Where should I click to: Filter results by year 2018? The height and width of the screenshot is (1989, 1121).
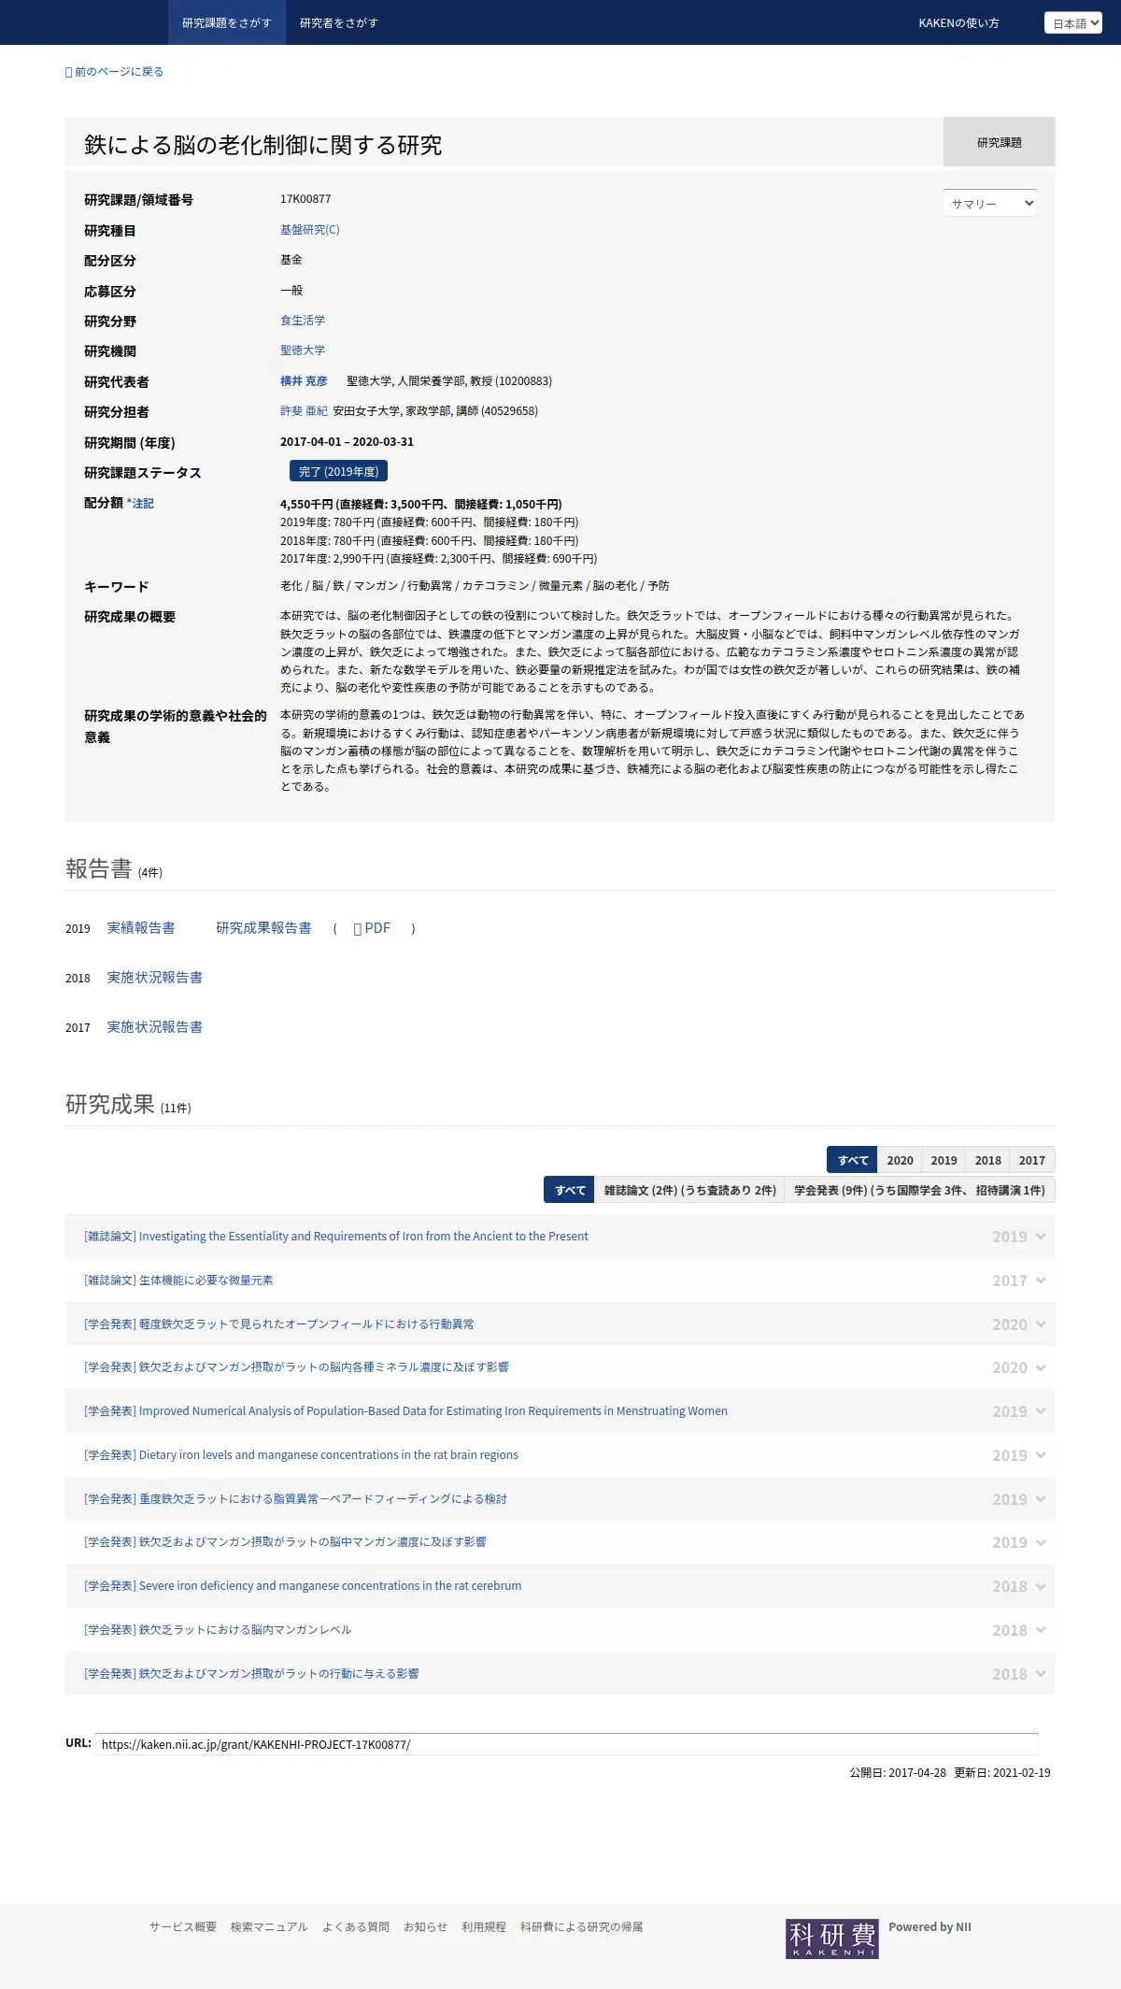(987, 1160)
